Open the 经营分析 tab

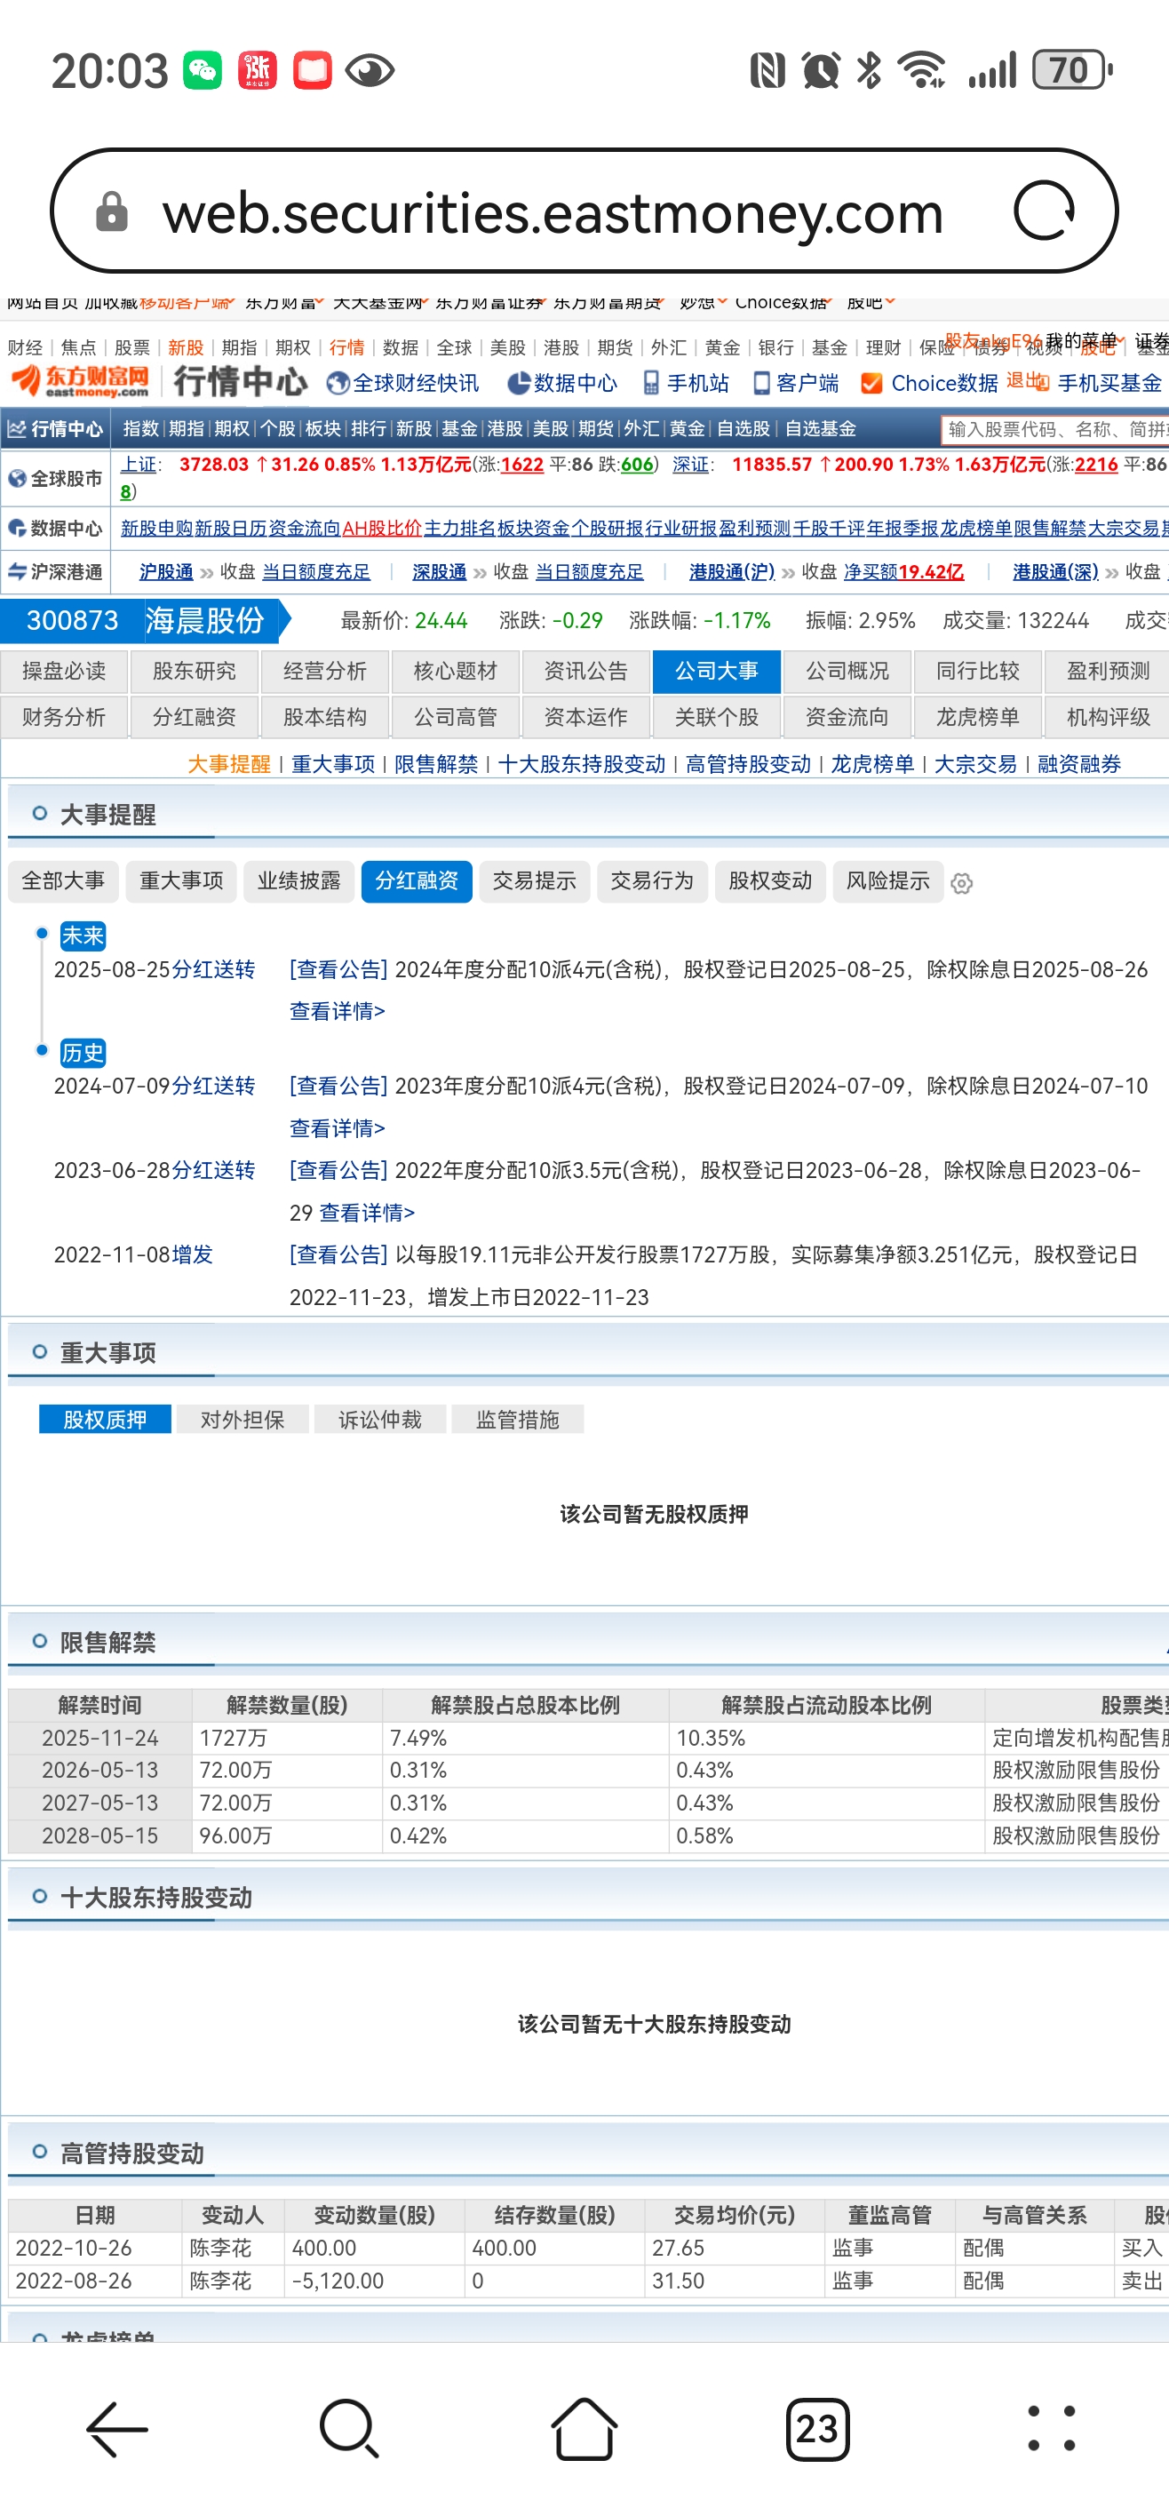(325, 671)
